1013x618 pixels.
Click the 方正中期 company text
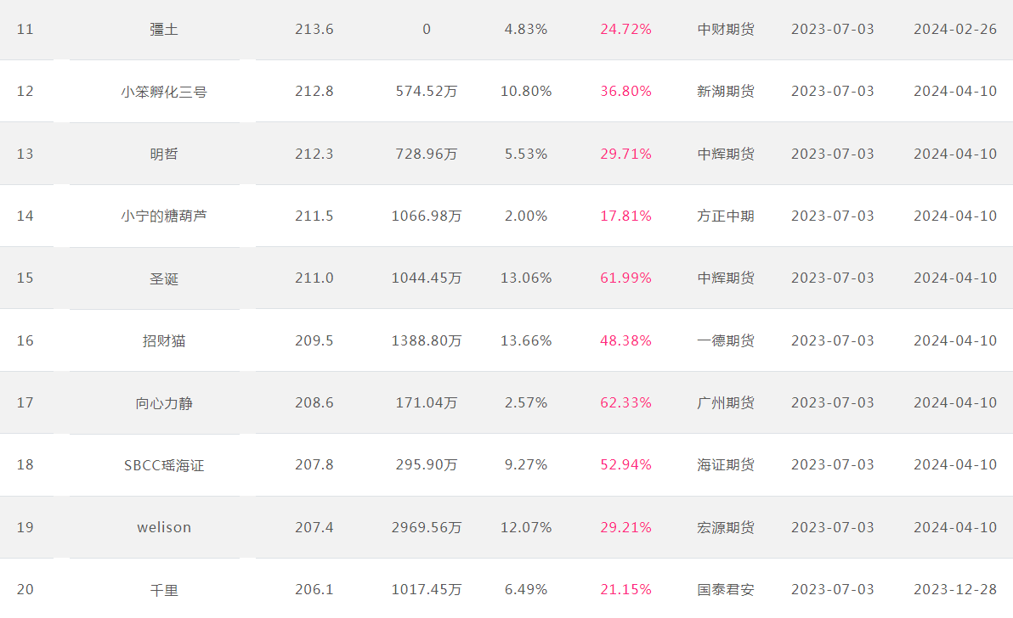(x=726, y=216)
